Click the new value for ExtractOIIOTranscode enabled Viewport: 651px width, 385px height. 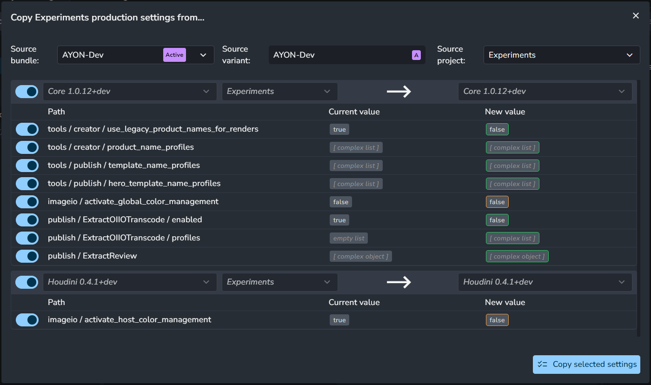coord(497,220)
